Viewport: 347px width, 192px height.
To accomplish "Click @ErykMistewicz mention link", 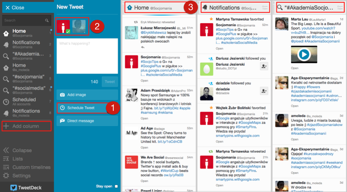I will pos(153,33).
